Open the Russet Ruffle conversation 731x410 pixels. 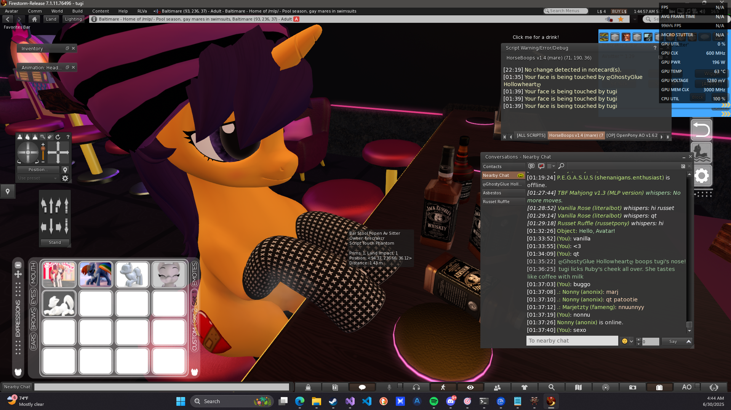(x=503, y=202)
